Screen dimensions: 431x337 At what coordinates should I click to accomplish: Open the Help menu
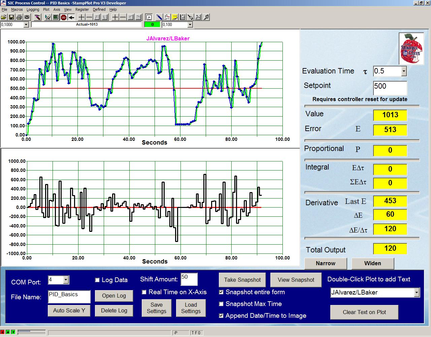113,9
